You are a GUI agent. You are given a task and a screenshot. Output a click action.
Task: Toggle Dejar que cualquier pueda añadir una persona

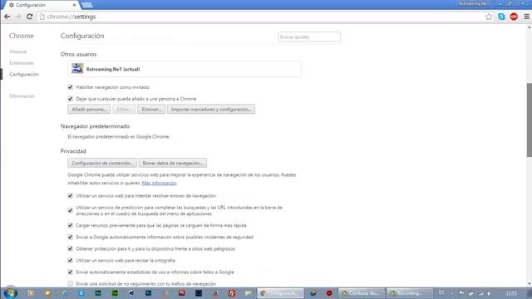pyautogui.click(x=70, y=99)
